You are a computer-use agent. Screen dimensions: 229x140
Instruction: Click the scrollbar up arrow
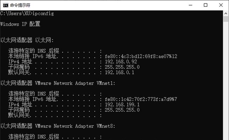point(226,13)
